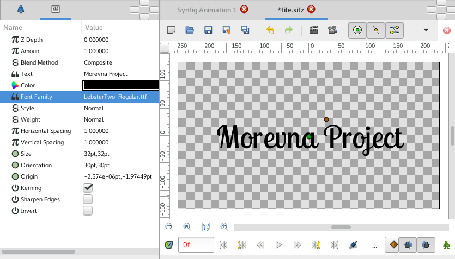The height and width of the screenshot is (259, 455).
Task: Click the Save As icon
Action: (227, 30)
